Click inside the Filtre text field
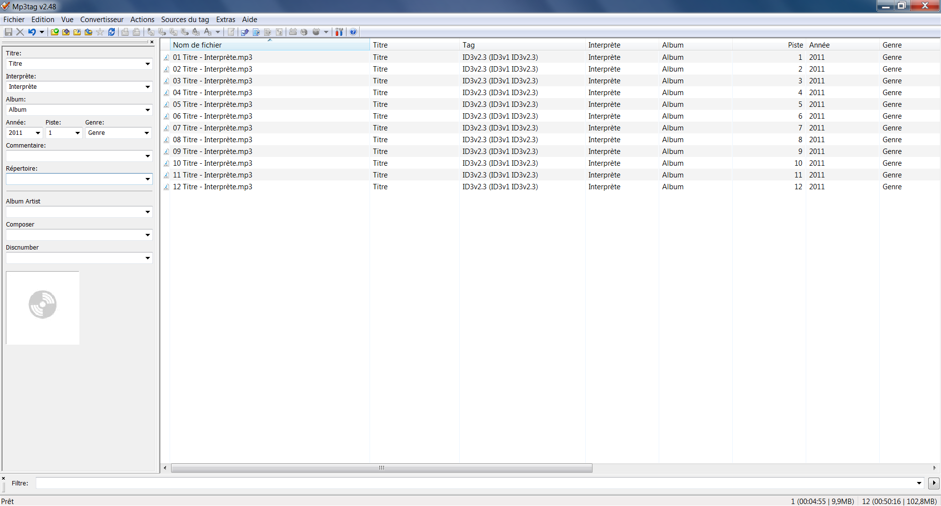941x506 pixels. 475,483
